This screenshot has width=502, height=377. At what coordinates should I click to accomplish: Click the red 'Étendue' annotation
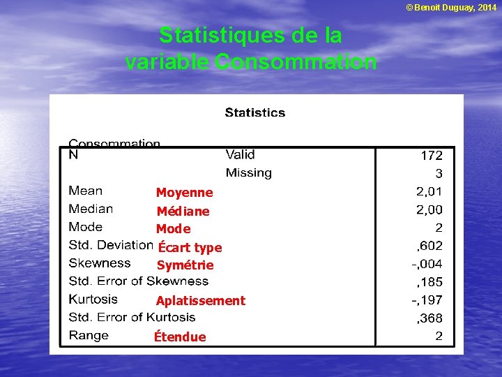click(x=180, y=337)
